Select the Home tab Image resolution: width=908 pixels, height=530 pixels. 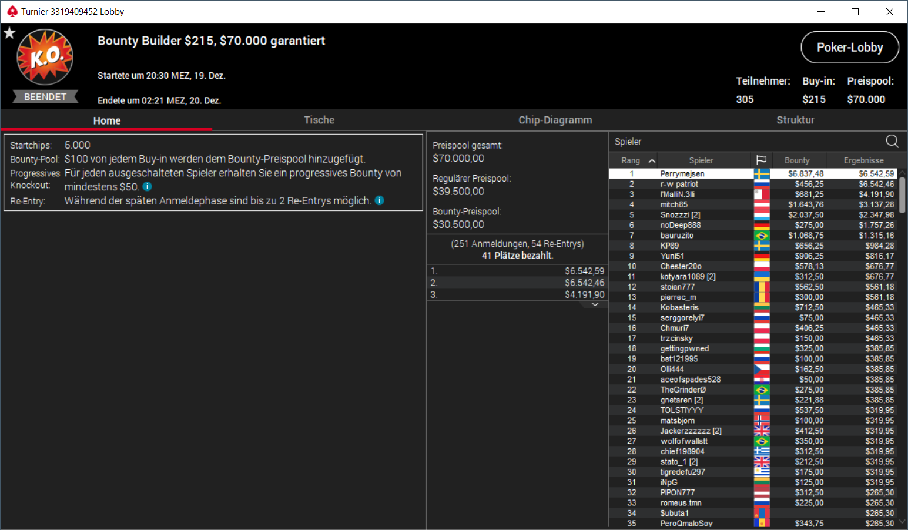coord(107,120)
